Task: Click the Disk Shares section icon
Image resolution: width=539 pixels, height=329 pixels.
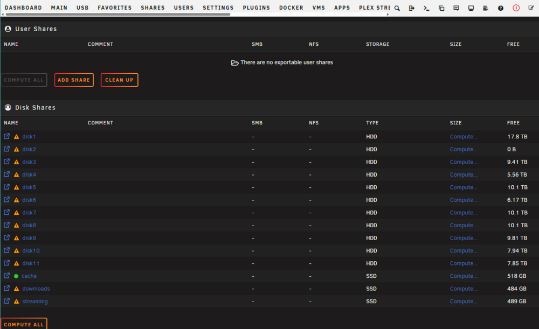Action: [x=8, y=108]
